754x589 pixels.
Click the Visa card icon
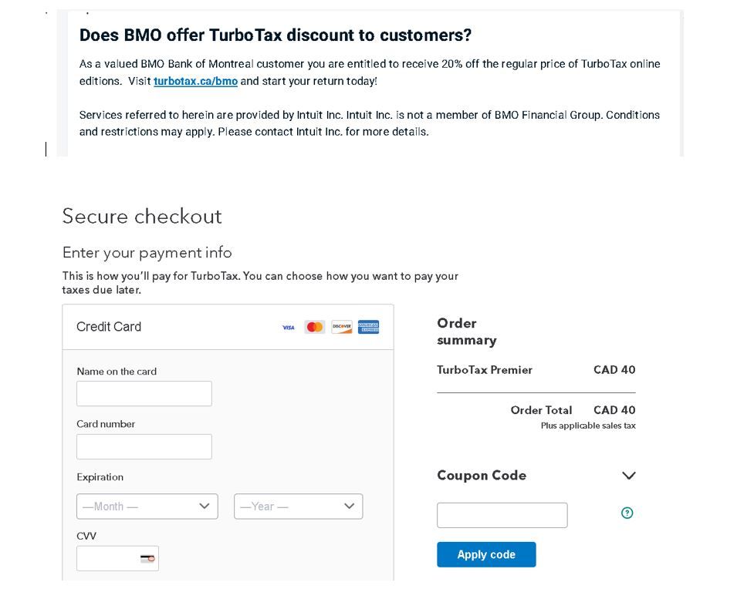click(x=288, y=327)
